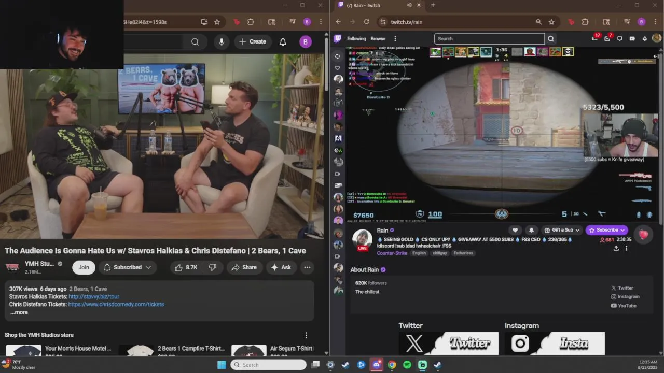Open Rain stream more options vertical dots
Viewport: 664px width, 373px height.
[626, 248]
